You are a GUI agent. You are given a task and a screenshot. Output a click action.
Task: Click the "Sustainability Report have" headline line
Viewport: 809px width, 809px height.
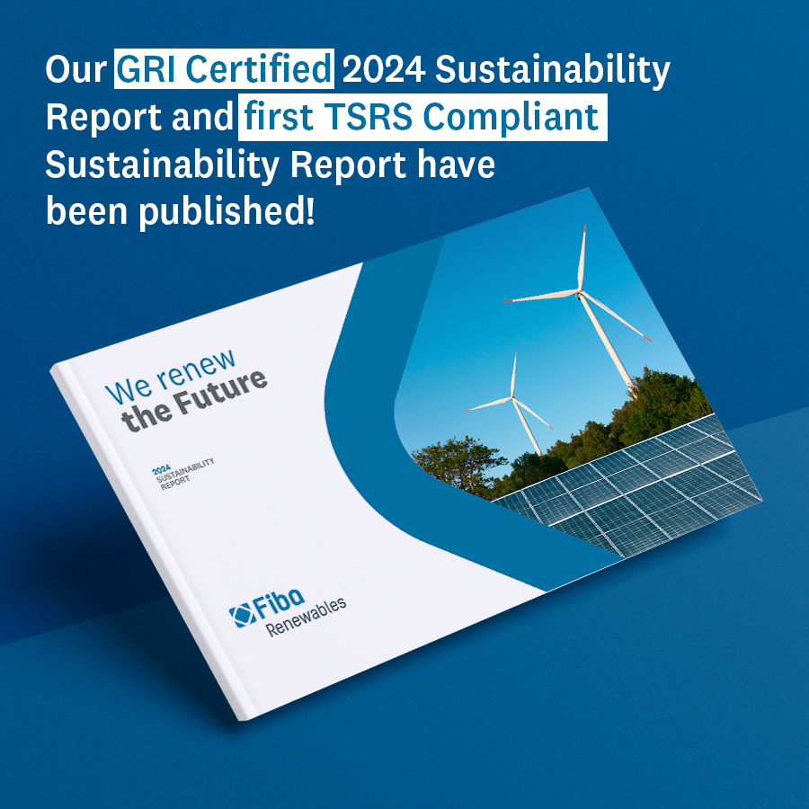270,165
